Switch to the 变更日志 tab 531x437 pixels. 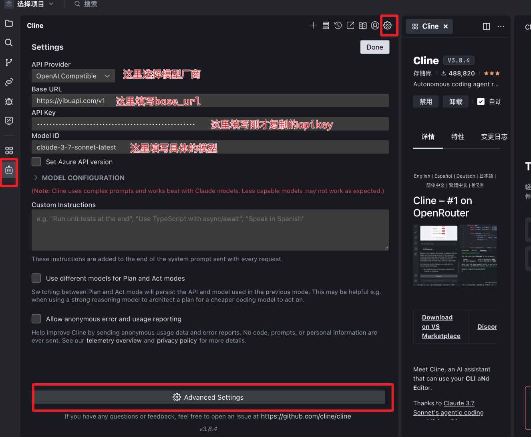[x=494, y=137]
